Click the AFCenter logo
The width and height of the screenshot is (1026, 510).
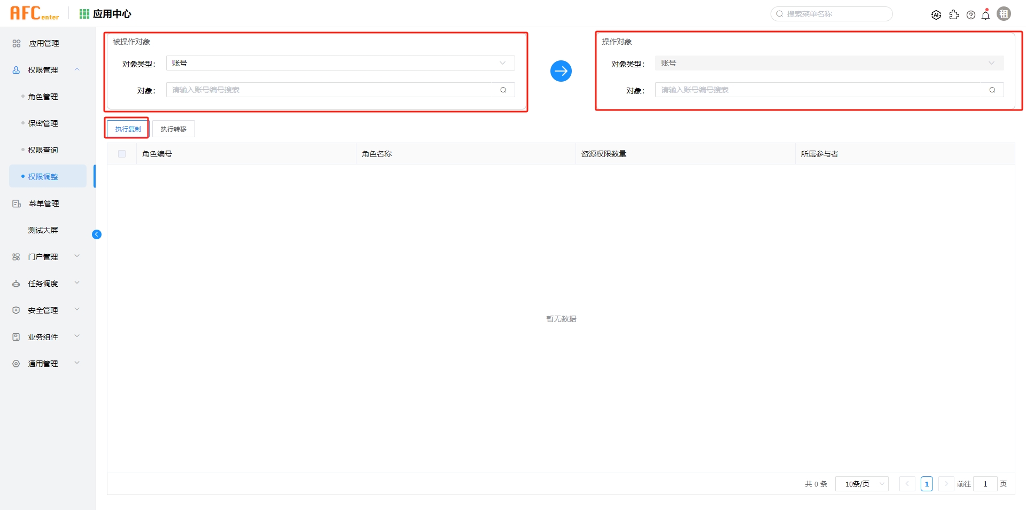(34, 13)
